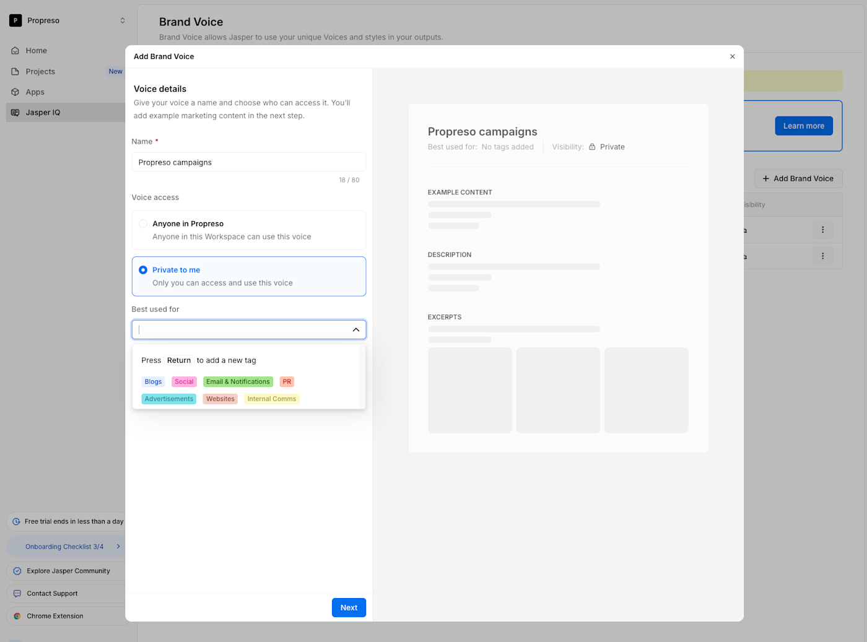Screen dimensions: 867x642
Task: Click the Chrome logo icon
Action: (x=17, y=616)
